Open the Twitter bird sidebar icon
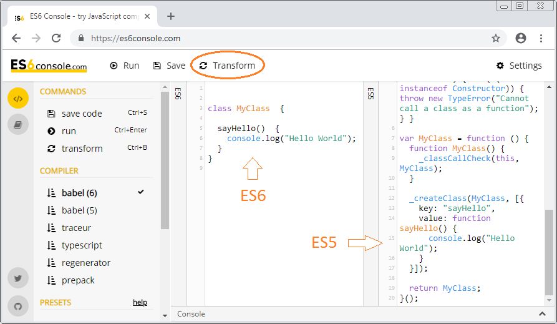Image resolution: width=557 pixels, height=324 pixels. tap(18, 278)
